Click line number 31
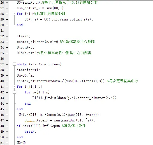Screen dimensions: 153x145 2,31
